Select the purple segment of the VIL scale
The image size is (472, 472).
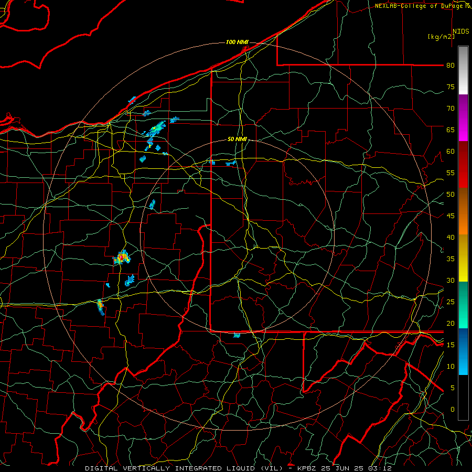[x=463, y=107]
